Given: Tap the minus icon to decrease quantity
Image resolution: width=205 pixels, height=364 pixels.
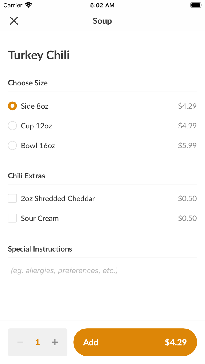Looking at the screenshot, I should pos(20,342).
